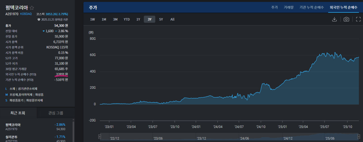Open the 거래량 chart tab
This screenshot has width=363, height=142.
click(288, 7)
